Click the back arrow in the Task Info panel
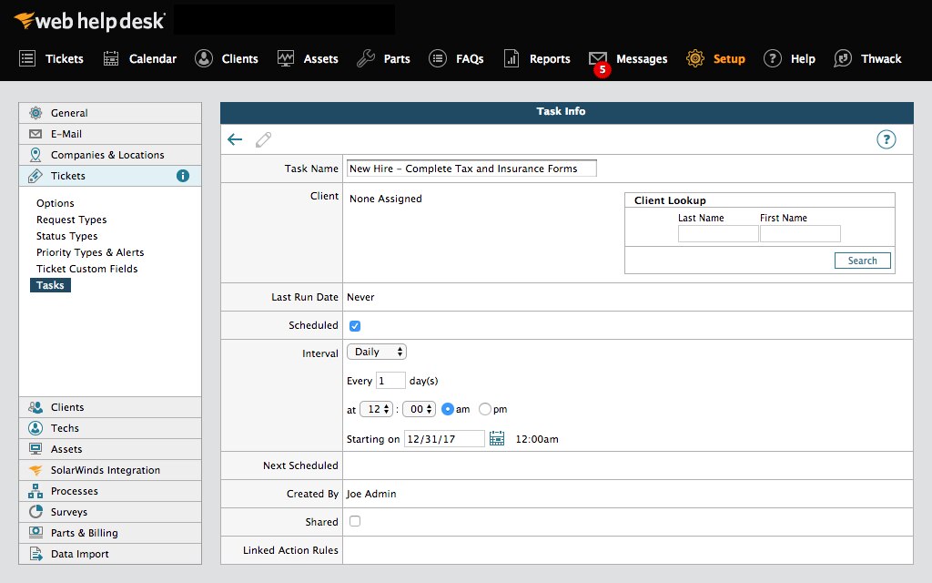Screen dimensions: 932x583 click(236, 140)
